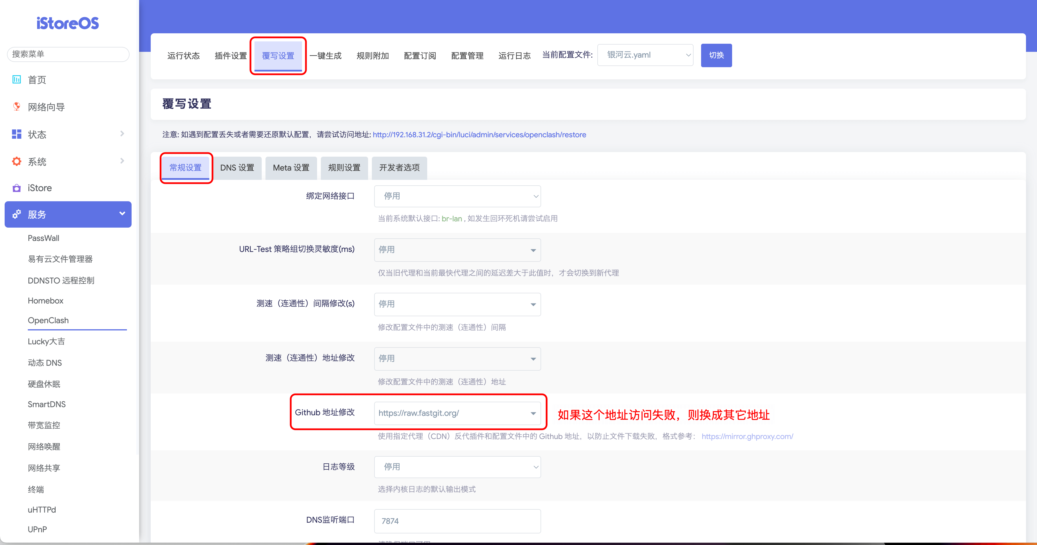Image resolution: width=1037 pixels, height=545 pixels.
Task: Click the 搜索菜单 search field
Action: pos(68,54)
